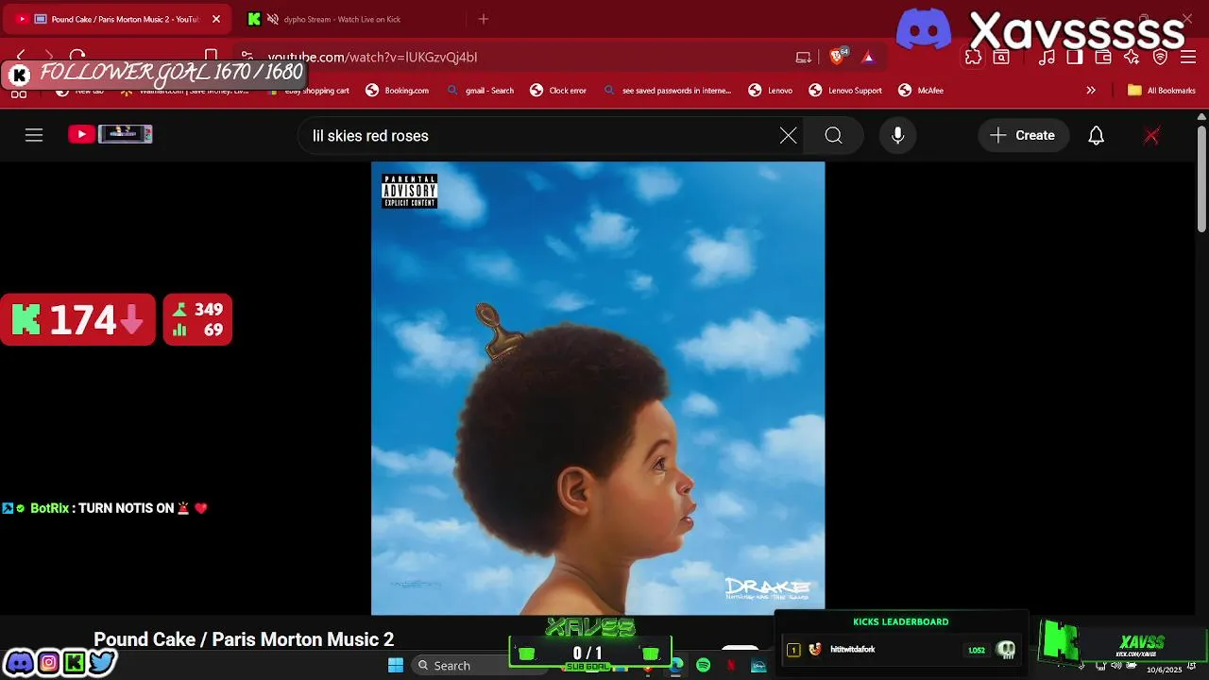Screen dimensions: 1209x680
Task: Open Brave VPN shield icon
Action: pyautogui.click(x=1161, y=58)
